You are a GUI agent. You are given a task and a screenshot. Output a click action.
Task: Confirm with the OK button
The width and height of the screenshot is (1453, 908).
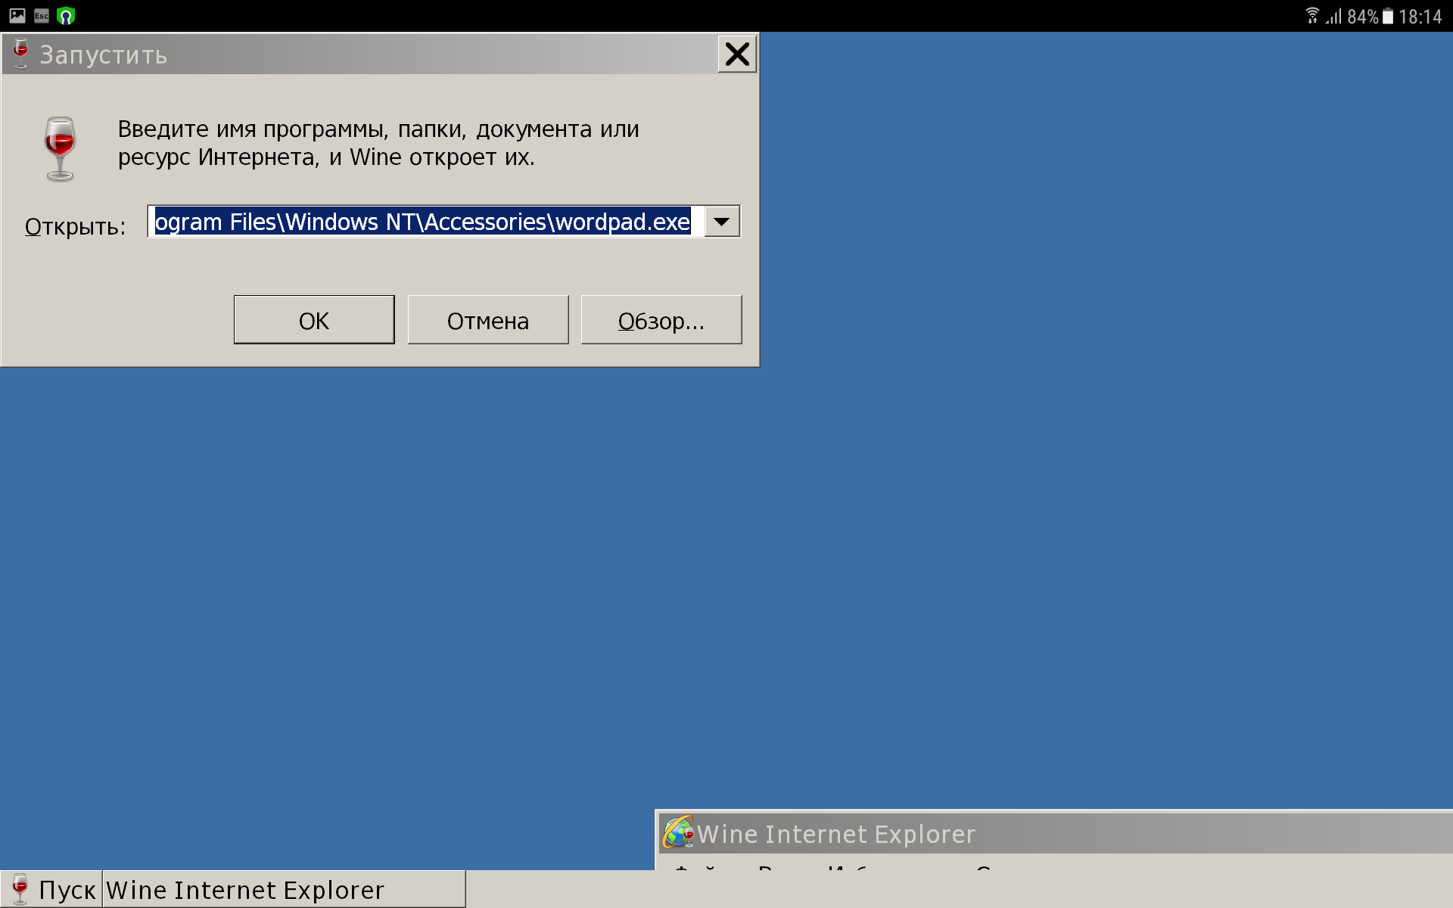(x=314, y=320)
